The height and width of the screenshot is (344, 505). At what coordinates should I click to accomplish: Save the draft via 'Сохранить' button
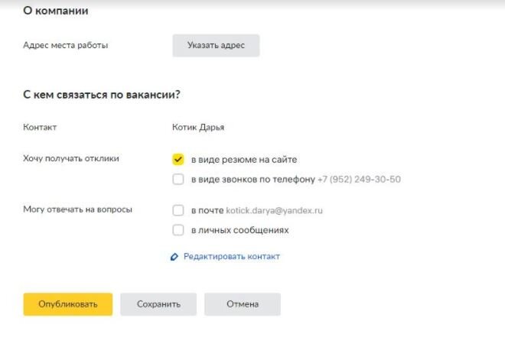coord(158,304)
